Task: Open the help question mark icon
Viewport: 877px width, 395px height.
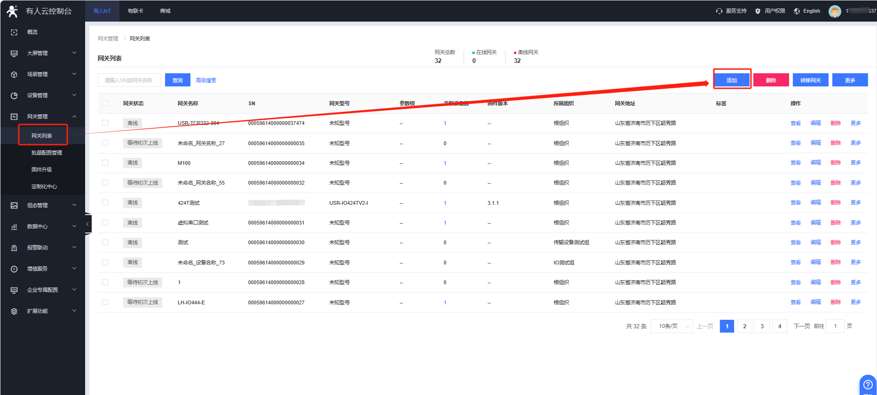Action: (x=868, y=385)
